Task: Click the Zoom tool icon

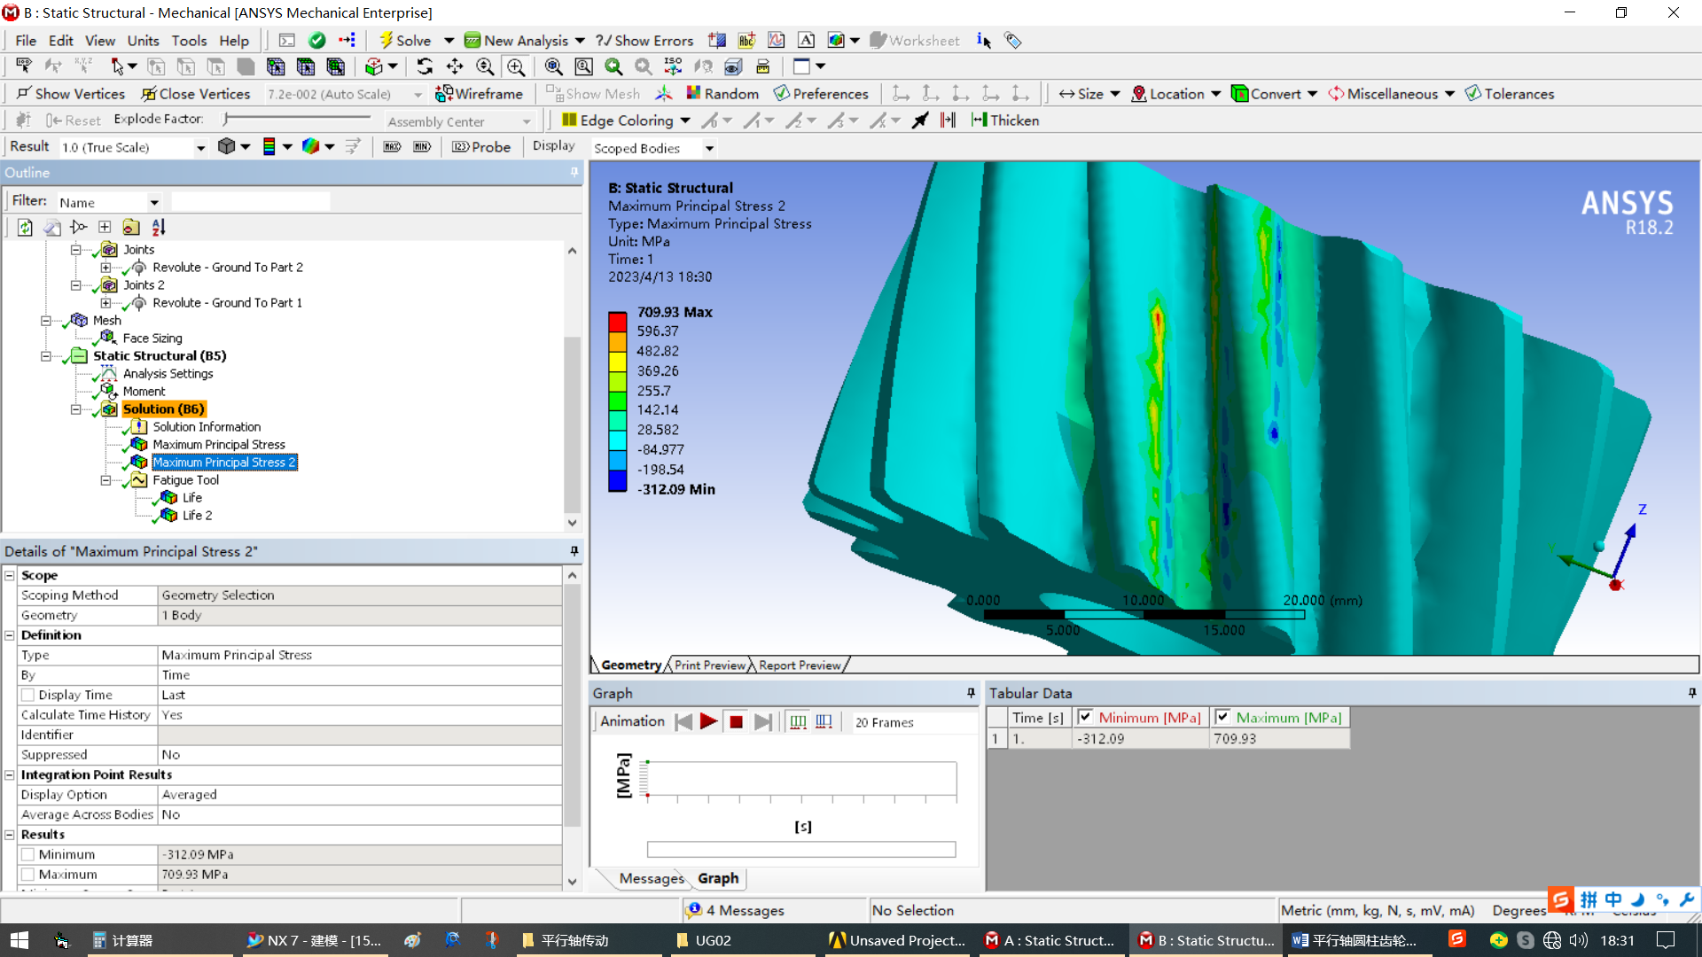Action: [485, 66]
